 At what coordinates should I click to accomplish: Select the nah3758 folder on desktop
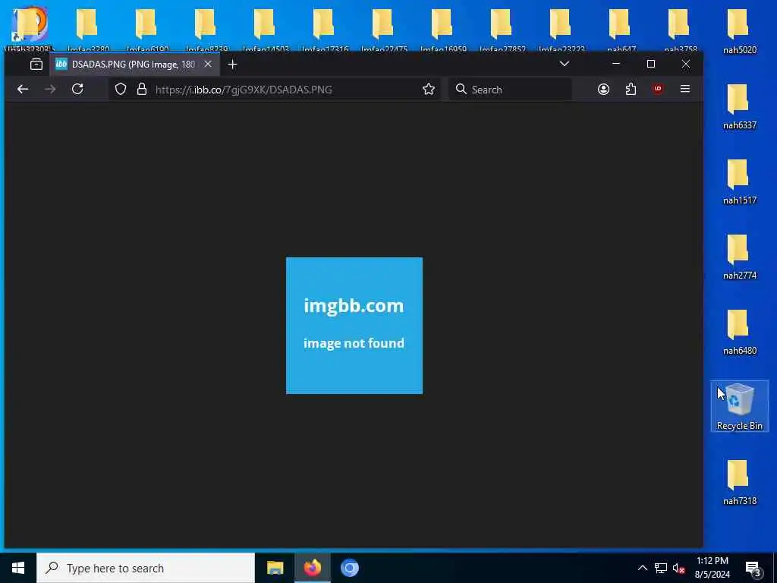679,29
